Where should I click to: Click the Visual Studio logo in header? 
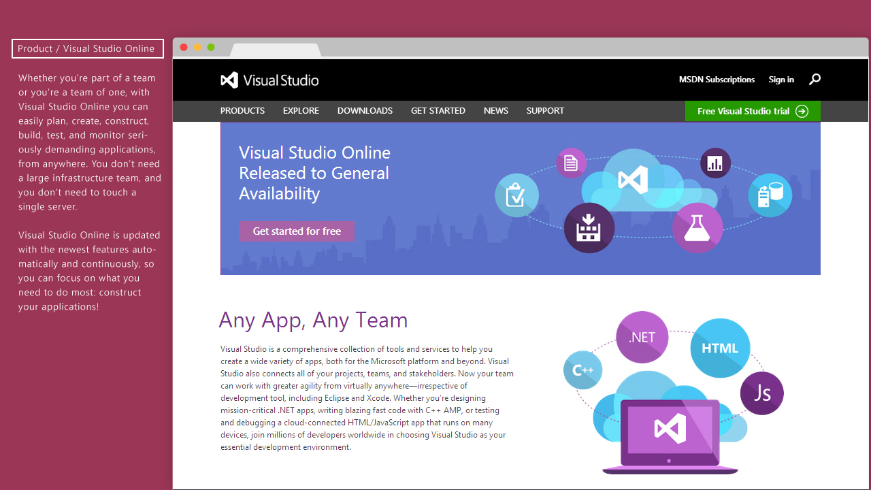pos(269,80)
